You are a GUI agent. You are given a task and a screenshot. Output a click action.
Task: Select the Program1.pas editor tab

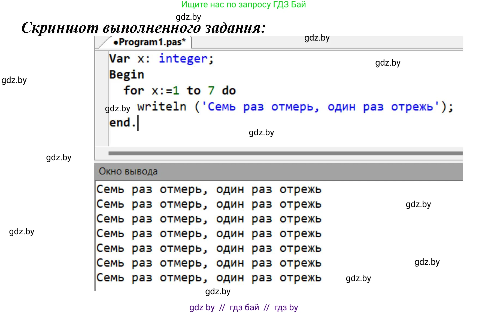150,42
